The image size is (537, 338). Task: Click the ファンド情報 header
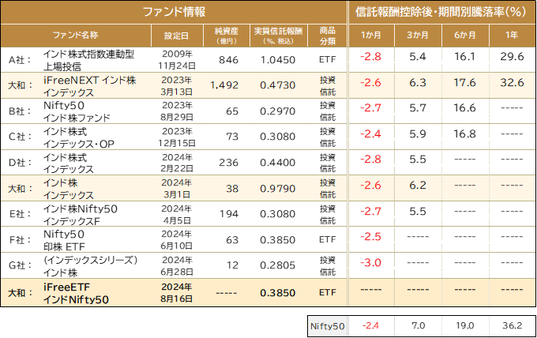point(174,12)
